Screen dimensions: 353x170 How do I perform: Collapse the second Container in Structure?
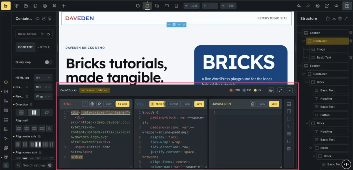click(x=303, y=74)
